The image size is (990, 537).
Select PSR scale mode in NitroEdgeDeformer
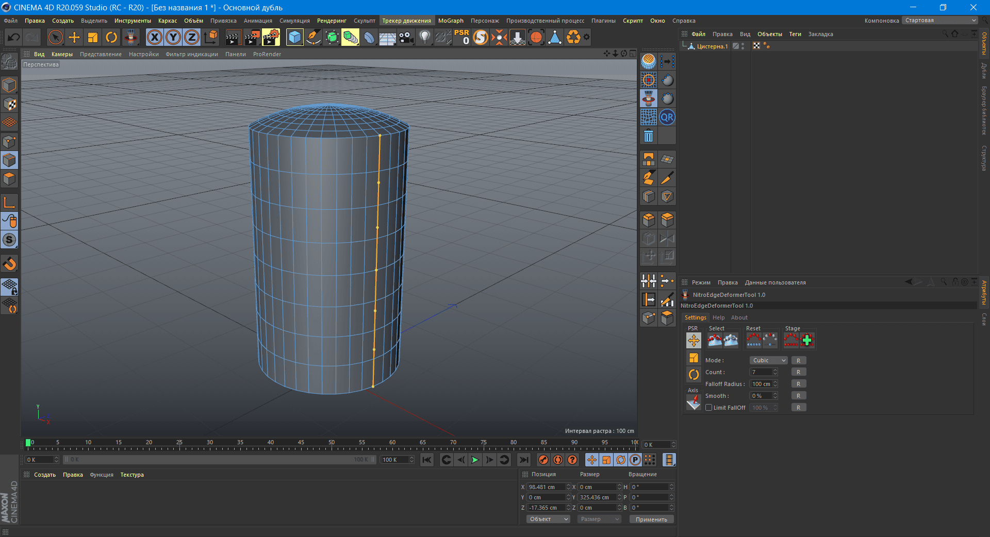(694, 358)
